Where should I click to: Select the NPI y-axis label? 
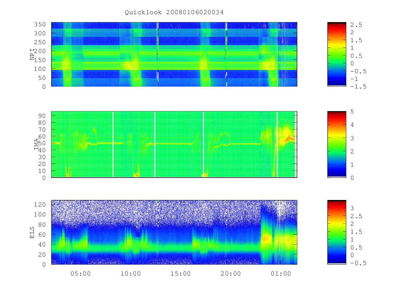32,54
